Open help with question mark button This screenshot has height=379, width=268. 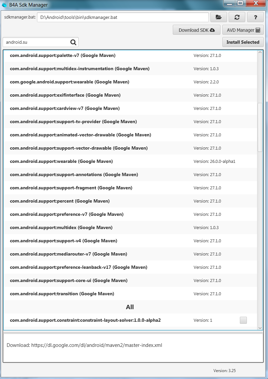click(x=255, y=17)
